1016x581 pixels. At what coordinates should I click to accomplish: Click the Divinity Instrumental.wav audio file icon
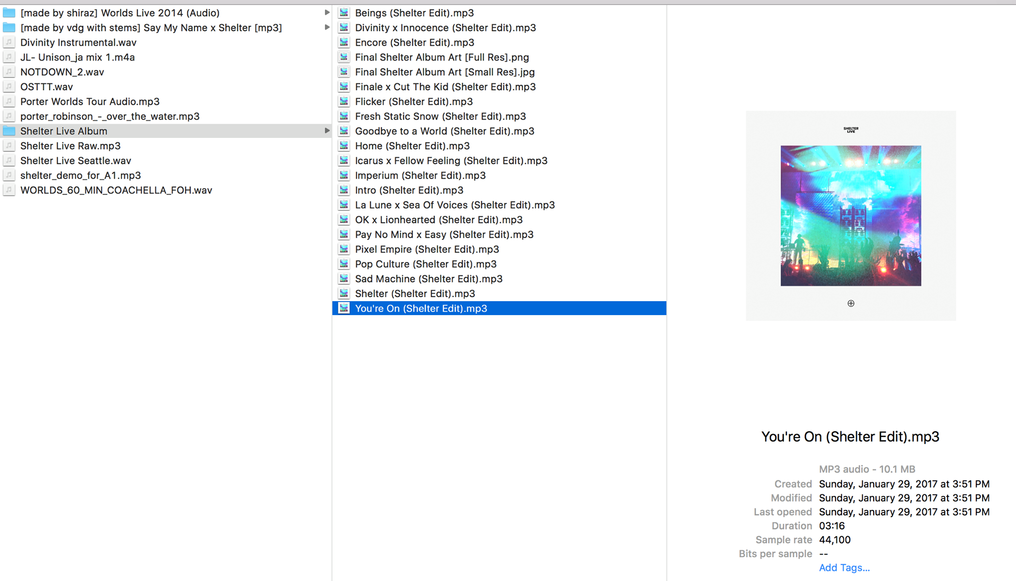pyautogui.click(x=9, y=43)
